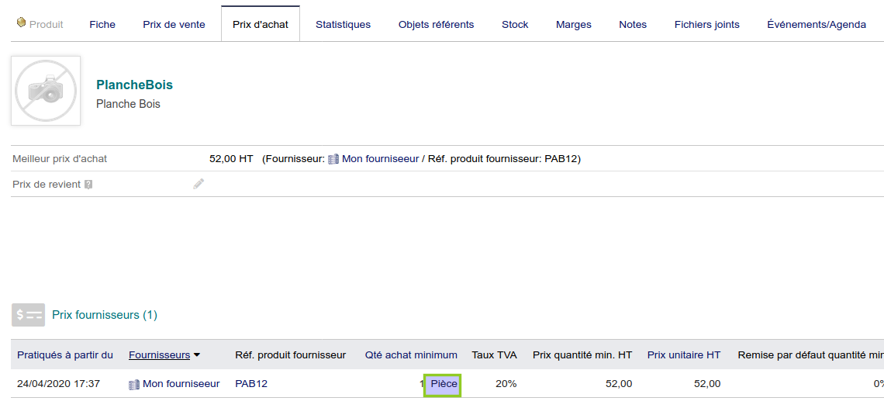Go to the Statistiques tab

point(343,24)
